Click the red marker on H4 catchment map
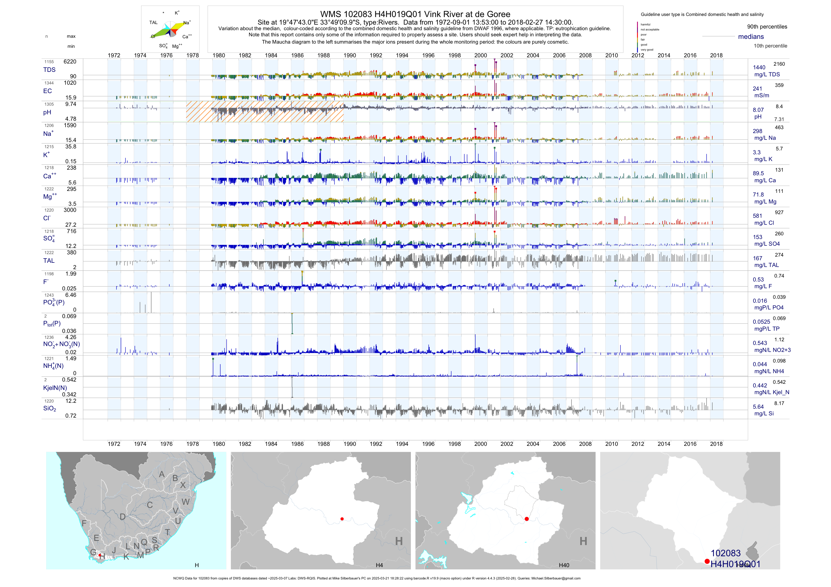Screen dimensions: 831x587 click(342, 519)
